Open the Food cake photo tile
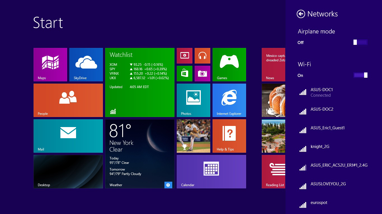The height and width of the screenshot is (214, 382). click(273, 100)
